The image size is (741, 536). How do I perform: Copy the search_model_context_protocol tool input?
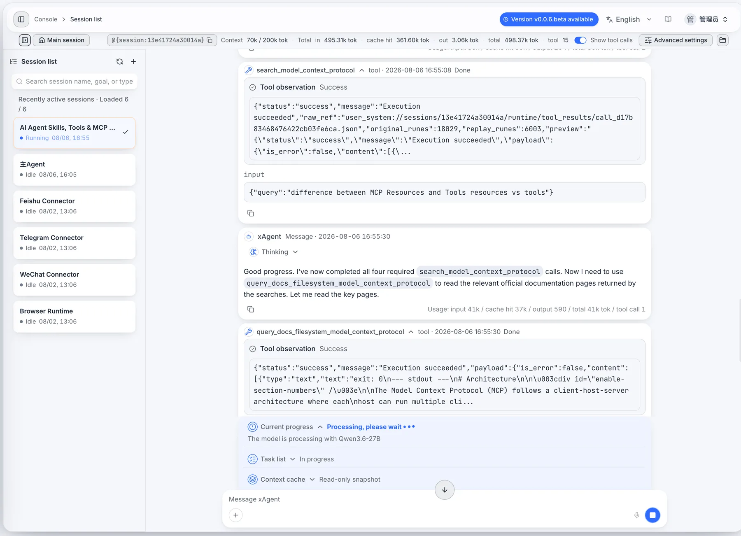pos(251,213)
